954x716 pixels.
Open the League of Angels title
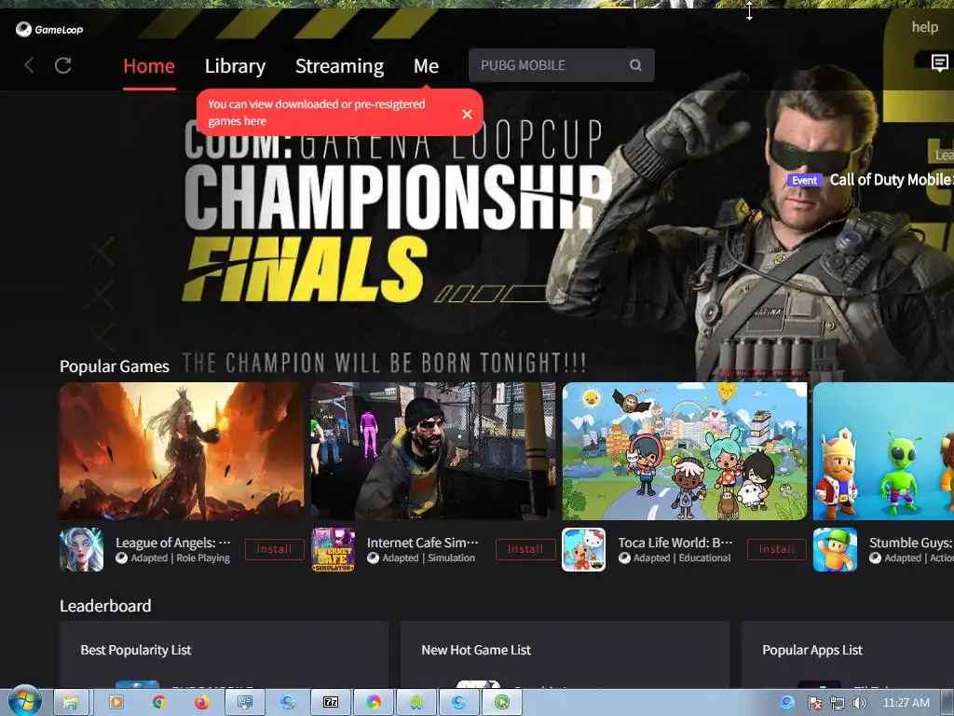point(172,543)
